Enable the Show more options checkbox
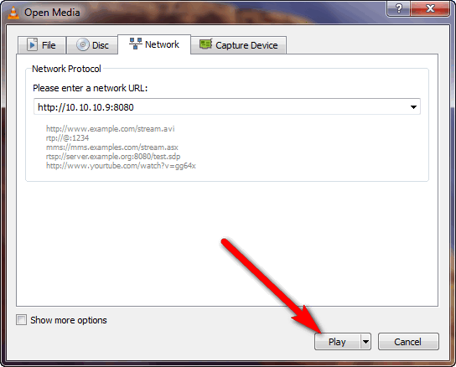Screen dimensions: 456x367 tap(21, 319)
